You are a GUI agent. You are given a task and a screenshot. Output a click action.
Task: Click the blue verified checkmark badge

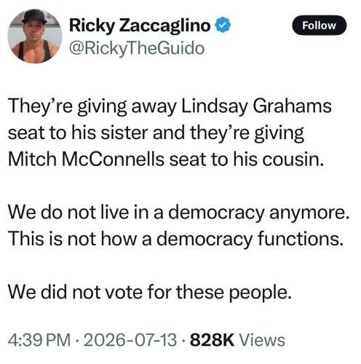(223, 25)
